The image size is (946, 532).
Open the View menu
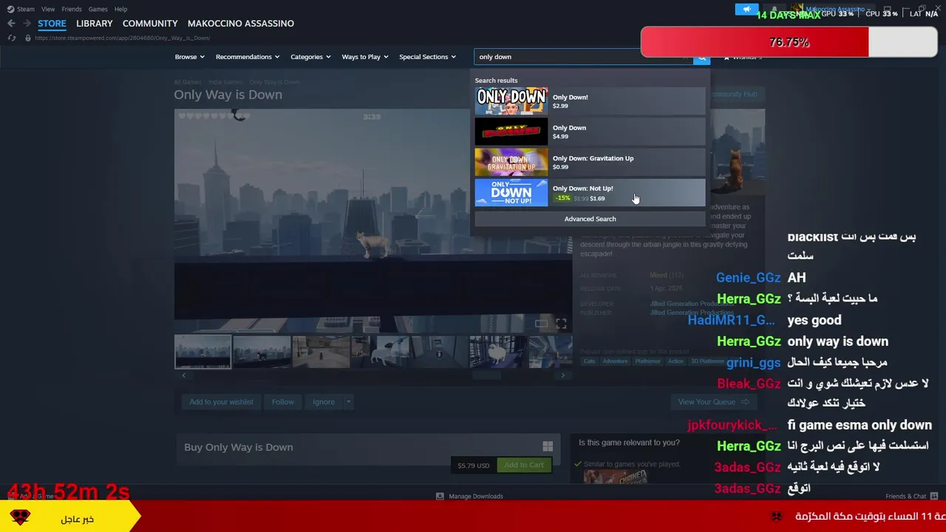48,9
